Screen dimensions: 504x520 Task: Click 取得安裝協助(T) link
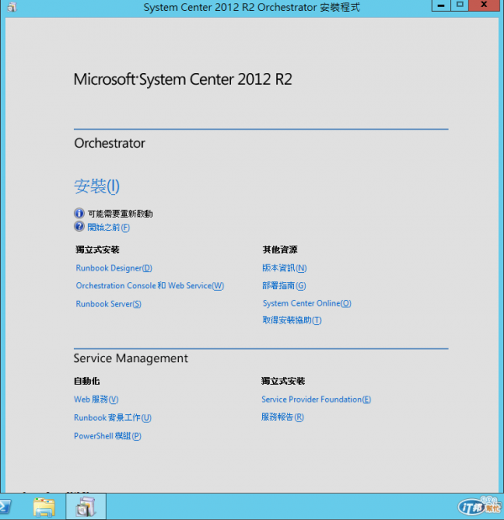(291, 320)
